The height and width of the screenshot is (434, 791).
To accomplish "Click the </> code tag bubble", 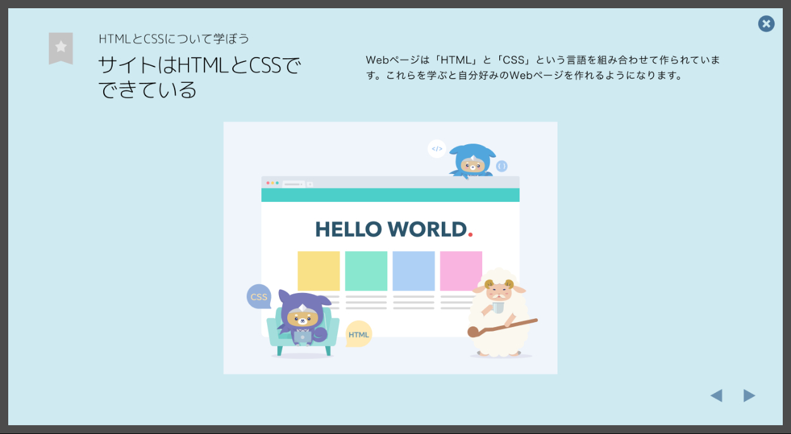I will point(437,149).
